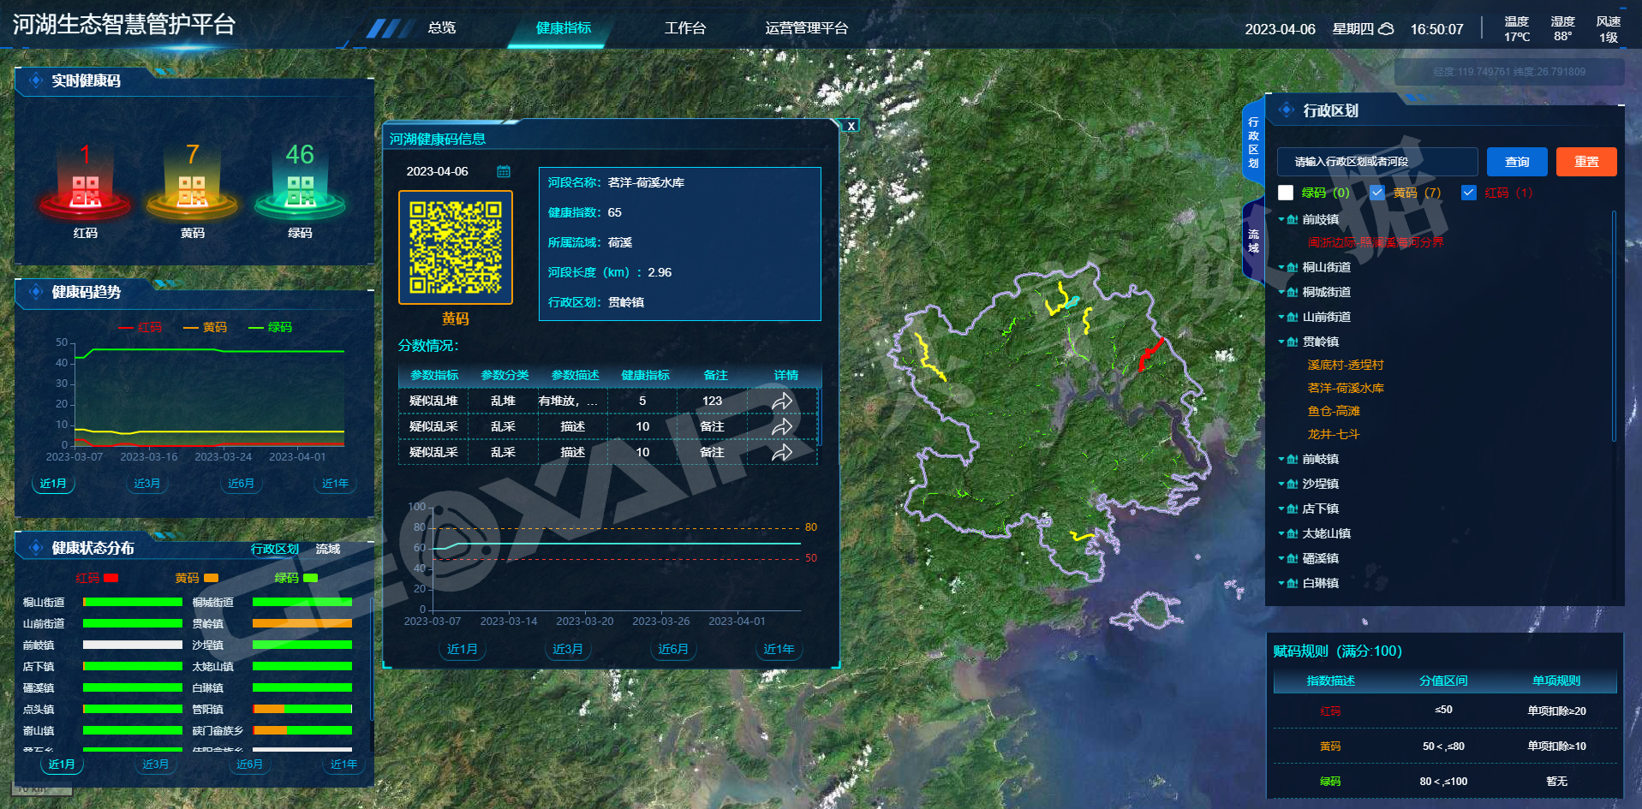
Task: Expand the 硒溪镇 tree node arrow
Action: (1281, 558)
